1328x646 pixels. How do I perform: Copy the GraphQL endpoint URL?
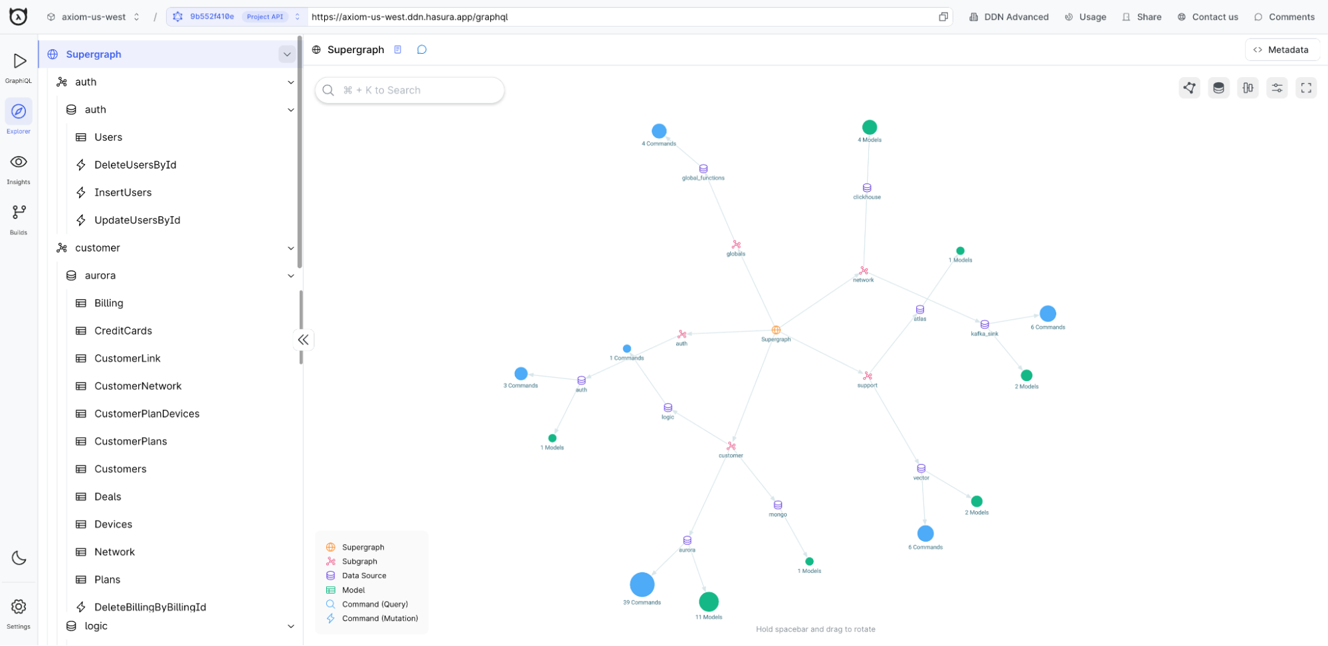943,17
